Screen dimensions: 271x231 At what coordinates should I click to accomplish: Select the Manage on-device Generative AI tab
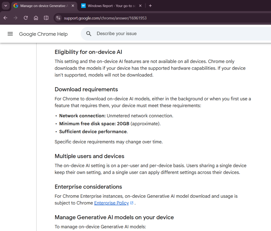[x=43, y=6]
